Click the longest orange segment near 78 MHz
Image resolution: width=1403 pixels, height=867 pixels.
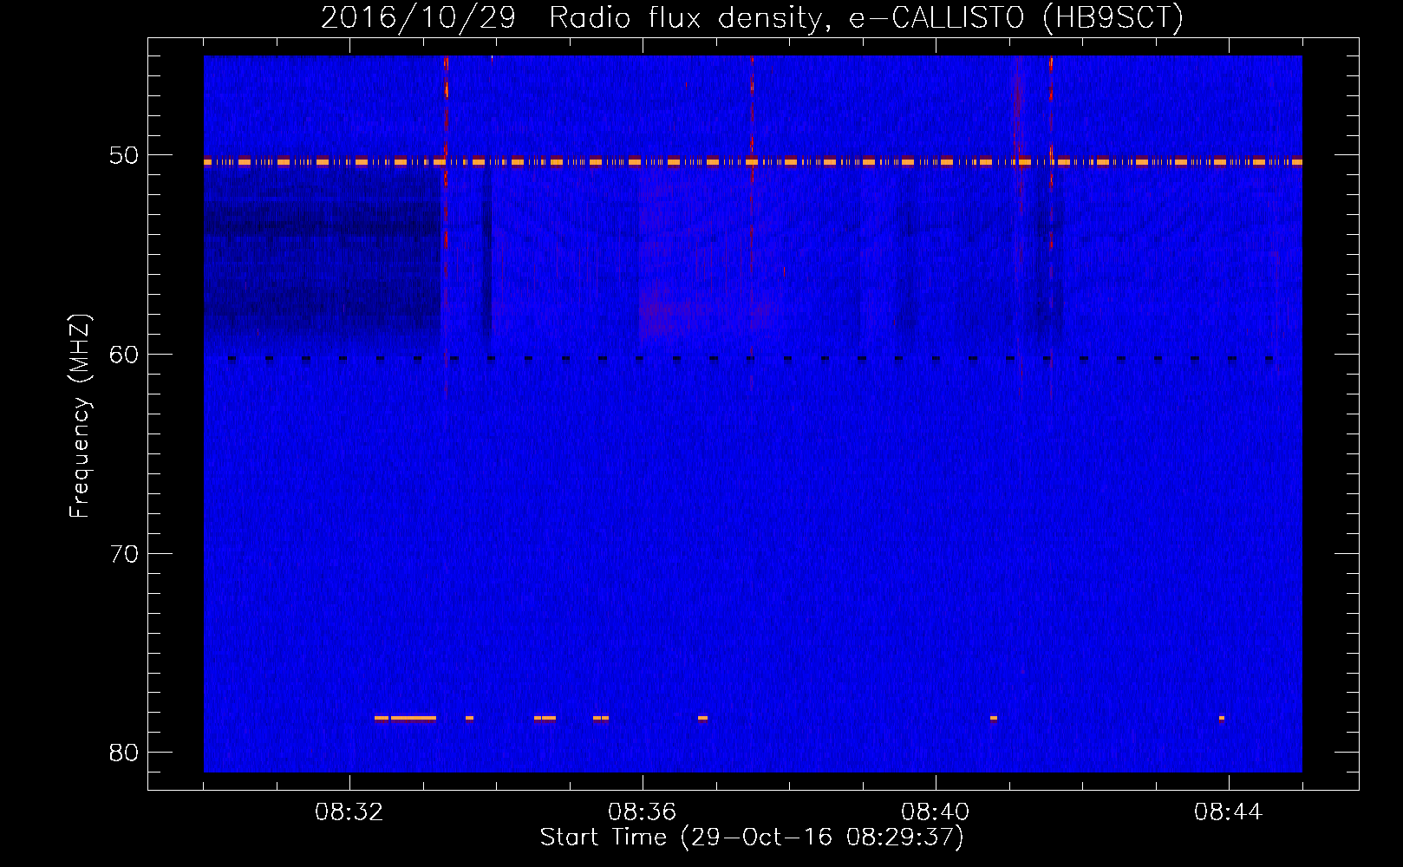414,718
